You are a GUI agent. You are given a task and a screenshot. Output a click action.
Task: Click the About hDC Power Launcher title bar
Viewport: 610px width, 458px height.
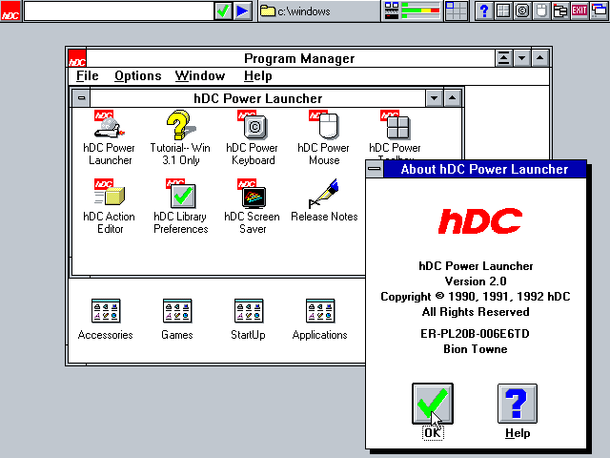pyautogui.click(x=485, y=169)
